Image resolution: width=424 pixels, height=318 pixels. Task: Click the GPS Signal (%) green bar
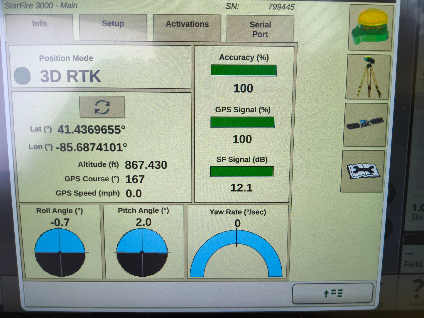[x=243, y=122]
